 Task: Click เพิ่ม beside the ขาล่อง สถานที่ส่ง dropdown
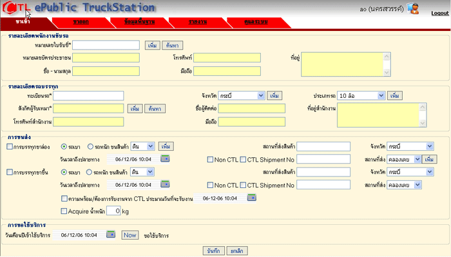point(430,159)
